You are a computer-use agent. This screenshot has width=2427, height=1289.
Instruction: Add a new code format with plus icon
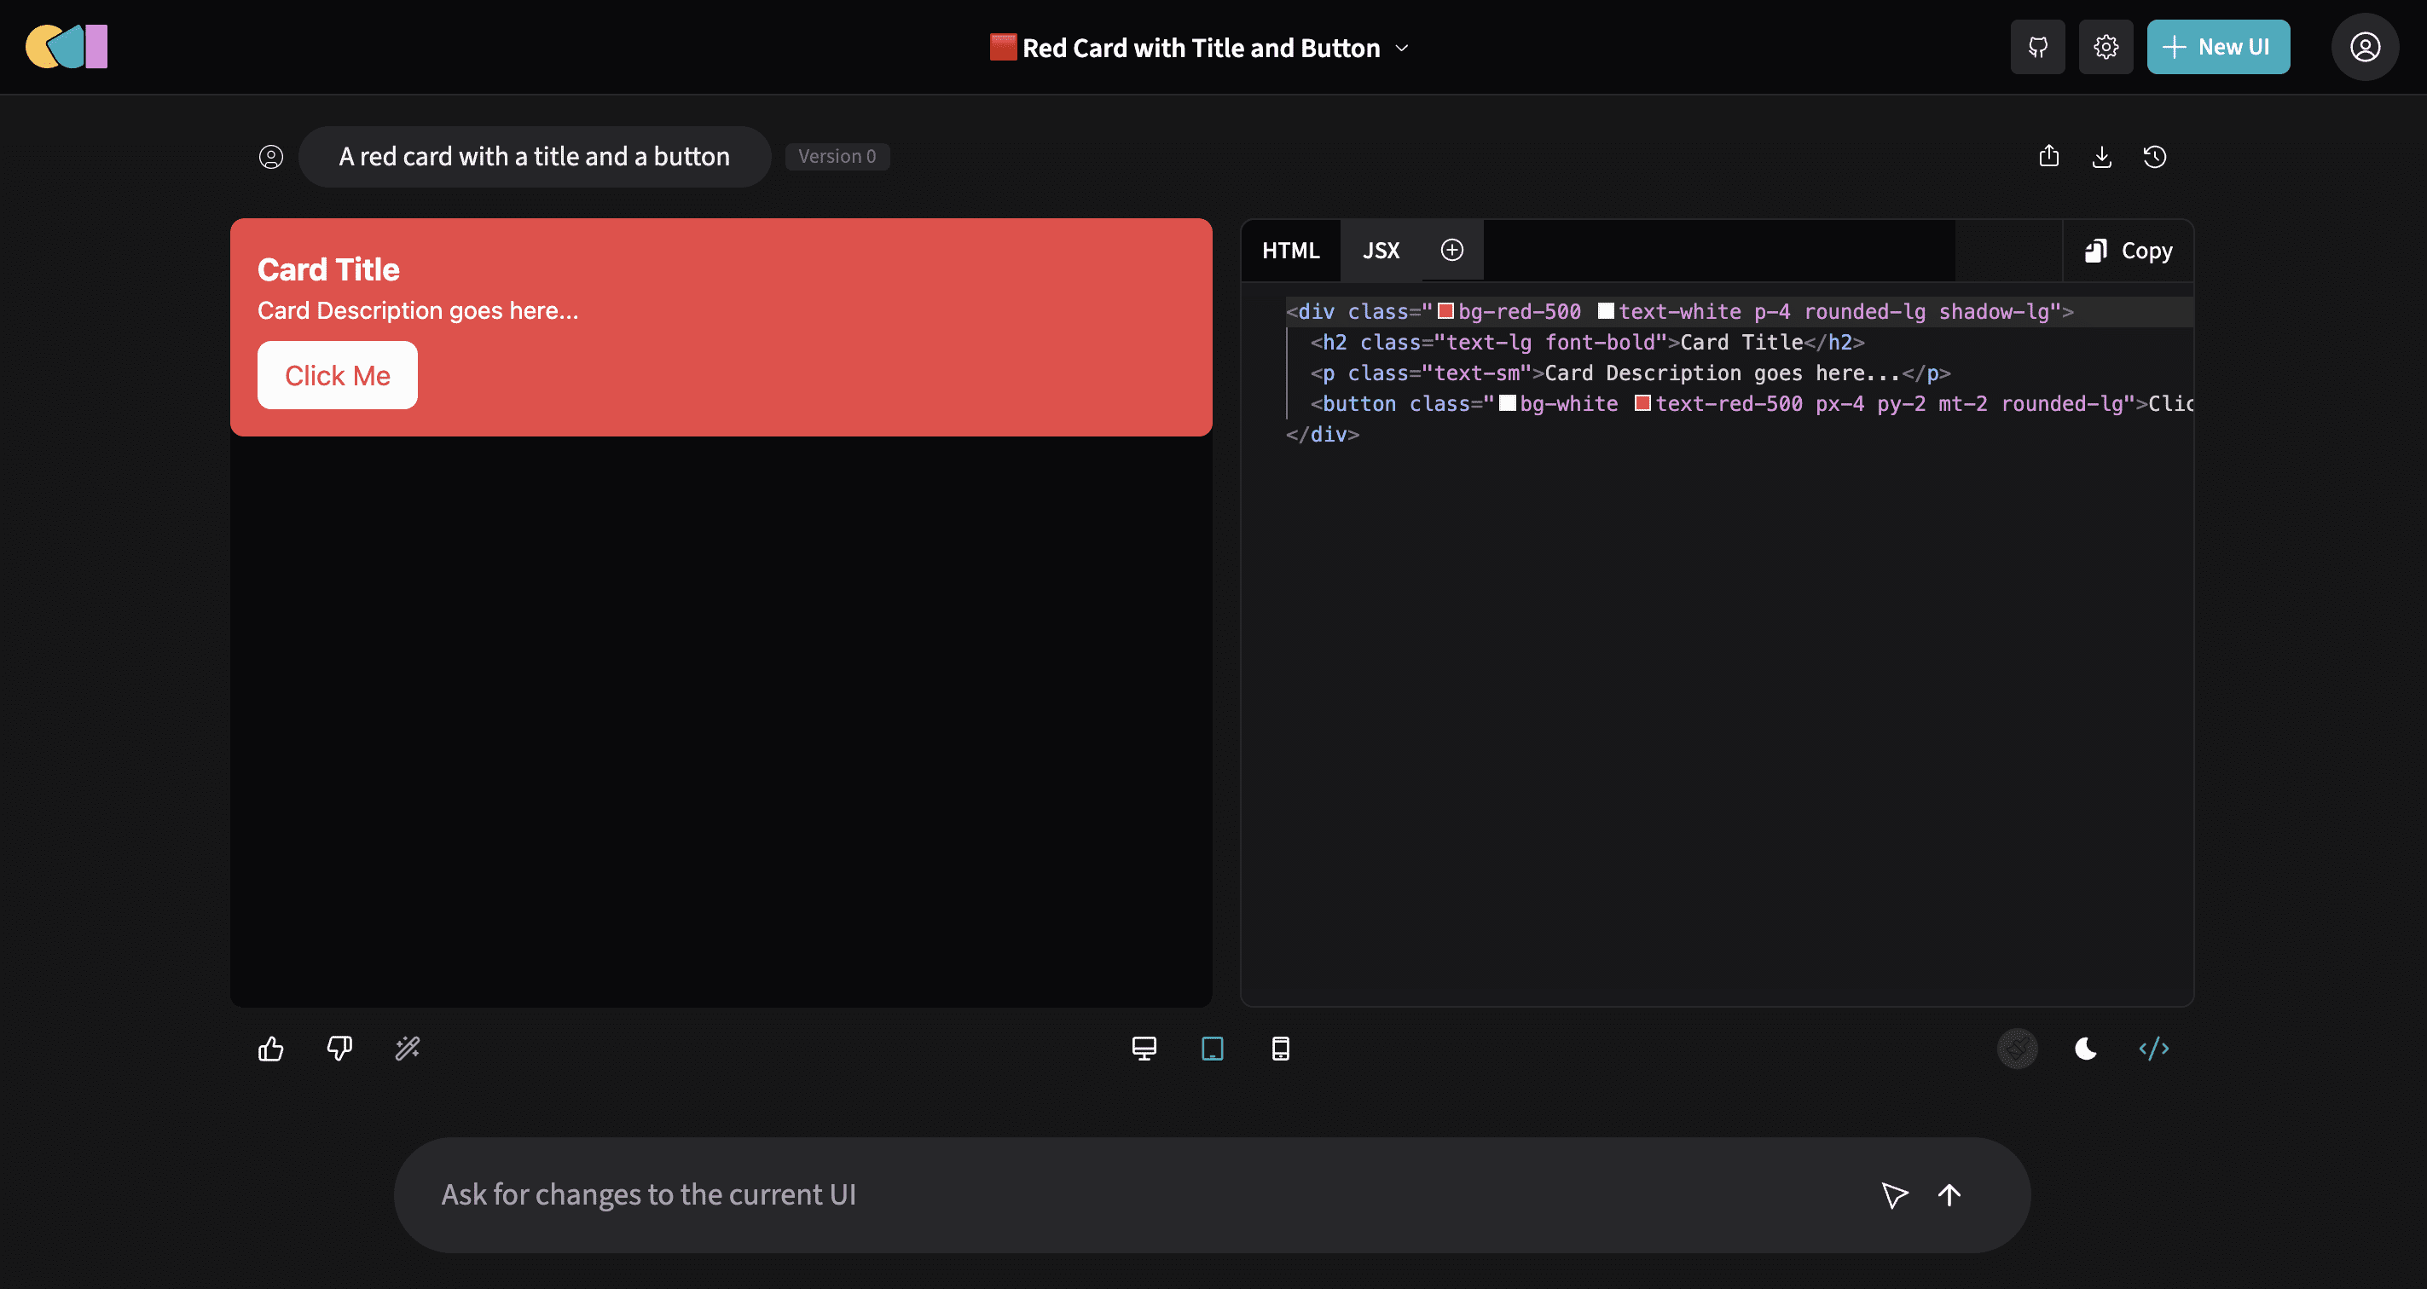coord(1452,250)
